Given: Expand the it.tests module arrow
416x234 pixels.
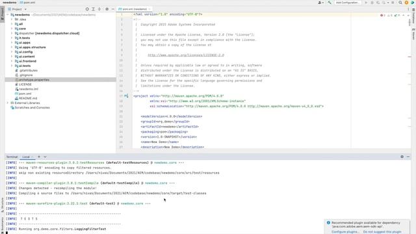Looking at the screenshot, I should coord(12,38).
